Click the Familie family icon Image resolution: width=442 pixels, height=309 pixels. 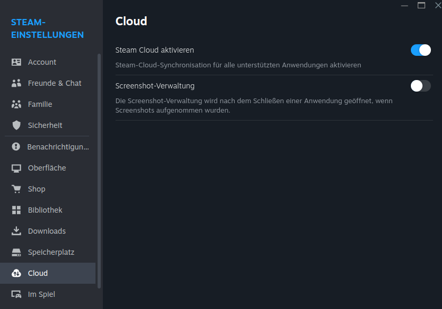tap(17, 104)
